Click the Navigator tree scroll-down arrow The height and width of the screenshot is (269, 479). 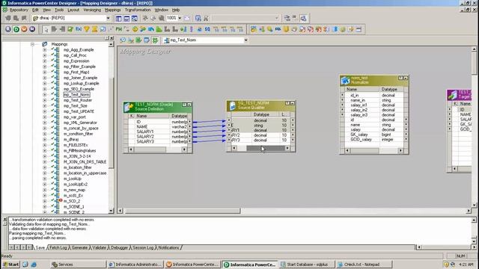click(112, 211)
